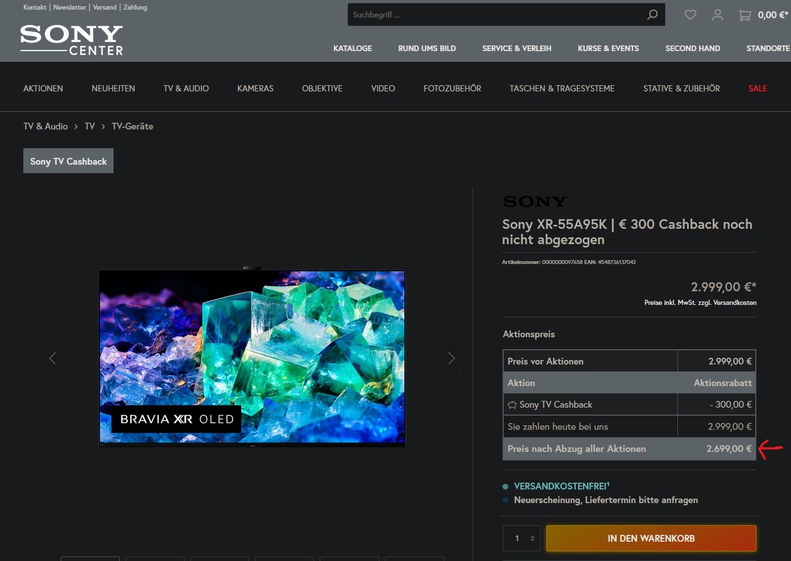Open the wishlist heart icon
791x561 pixels.
pos(690,15)
